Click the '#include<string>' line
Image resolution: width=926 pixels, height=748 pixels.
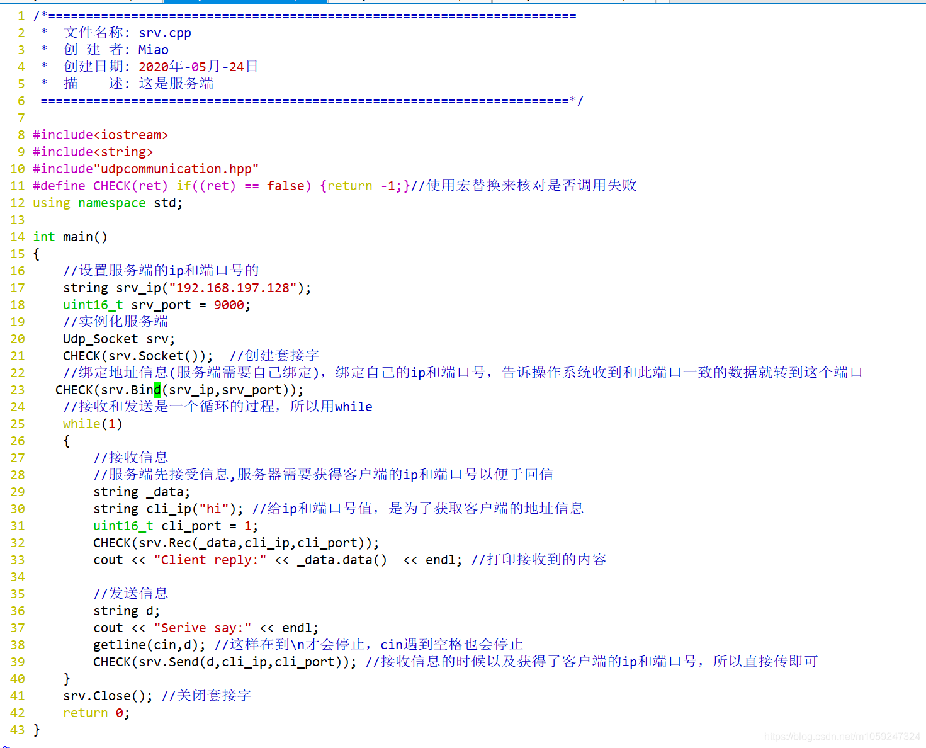point(93,152)
